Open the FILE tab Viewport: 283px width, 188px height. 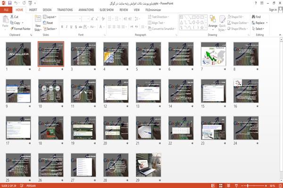coord(6,10)
